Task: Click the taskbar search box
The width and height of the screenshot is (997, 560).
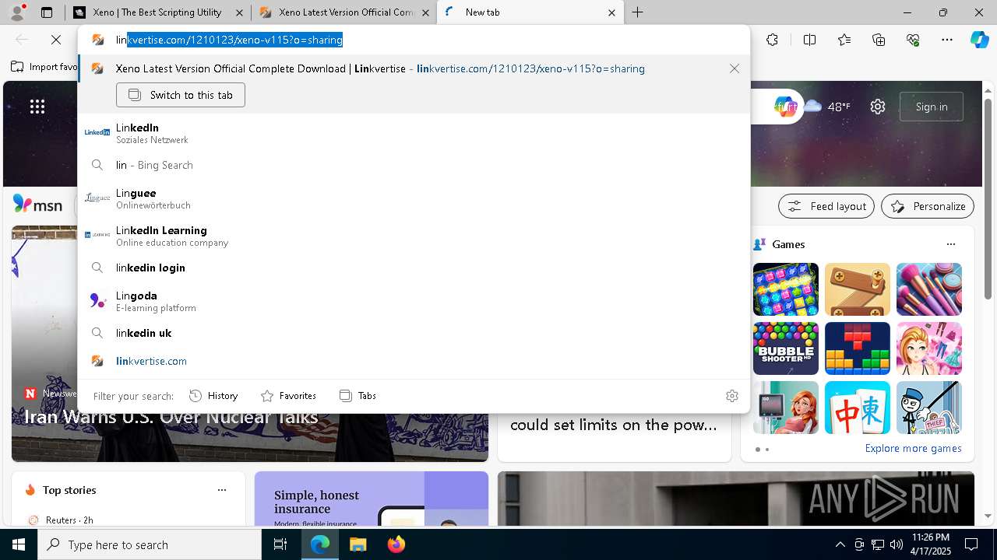Action: click(x=150, y=544)
